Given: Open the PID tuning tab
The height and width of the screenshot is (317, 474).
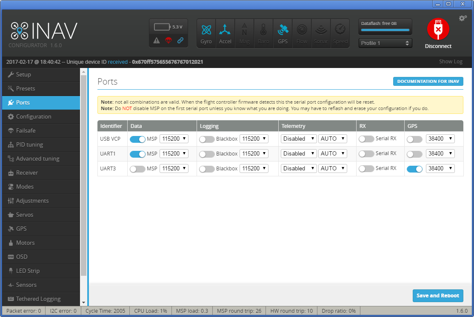Looking at the screenshot, I should click(x=41, y=144).
